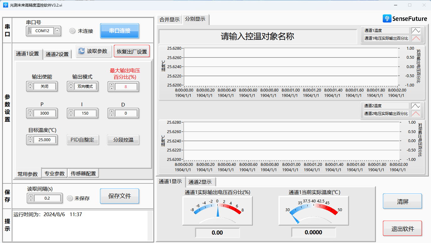Increase 读取间隔 with its up arrow

[31, 196]
